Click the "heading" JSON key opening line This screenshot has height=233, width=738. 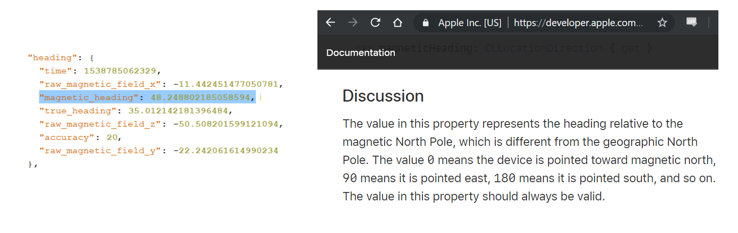[61, 58]
